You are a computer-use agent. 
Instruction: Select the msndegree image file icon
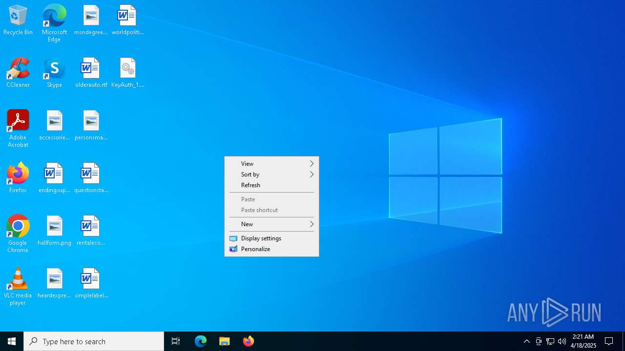click(91, 20)
